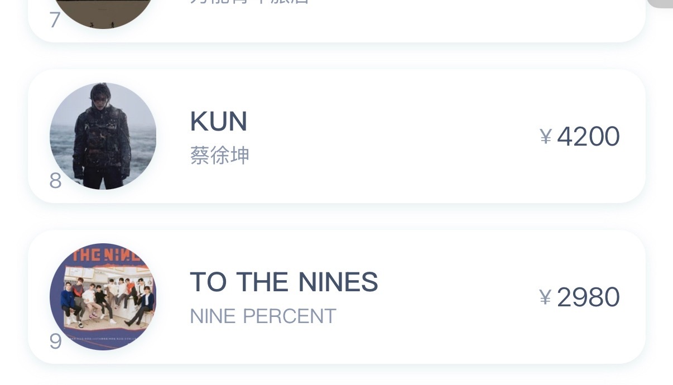
Task: Tap the yen symbol beside 2980
Action: coord(546,297)
